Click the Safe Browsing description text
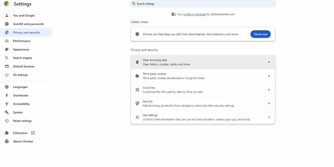The image size is (334, 167). coord(188,106)
